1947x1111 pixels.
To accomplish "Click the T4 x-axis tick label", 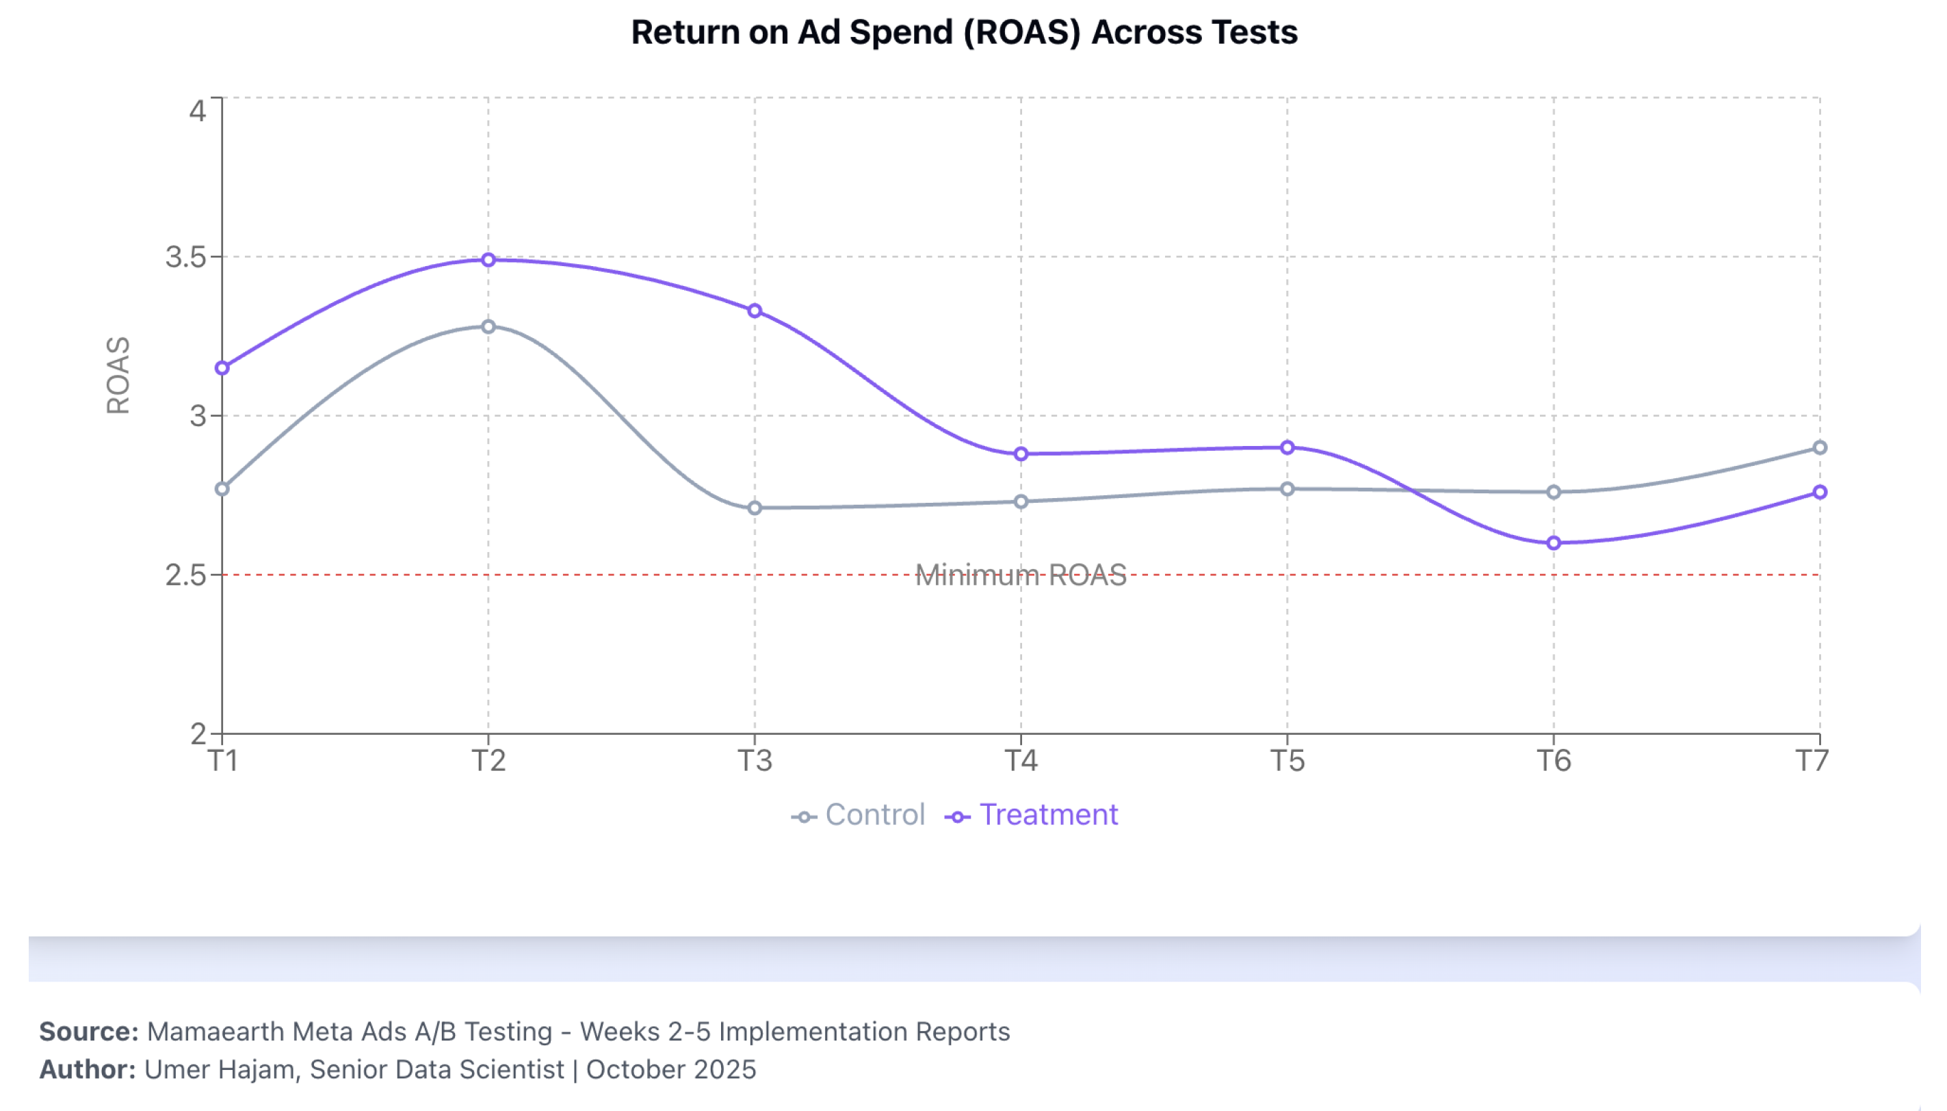I will tap(1021, 761).
